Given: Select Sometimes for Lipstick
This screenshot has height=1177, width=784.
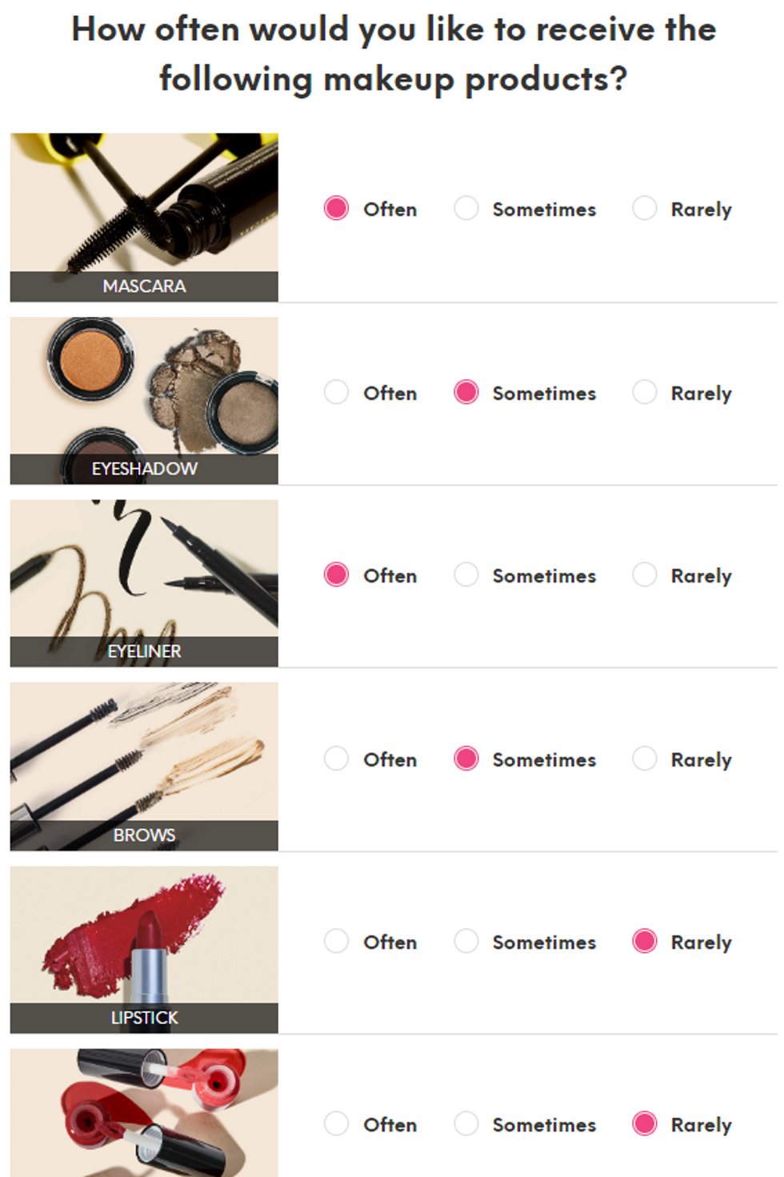Looking at the screenshot, I should [x=466, y=941].
